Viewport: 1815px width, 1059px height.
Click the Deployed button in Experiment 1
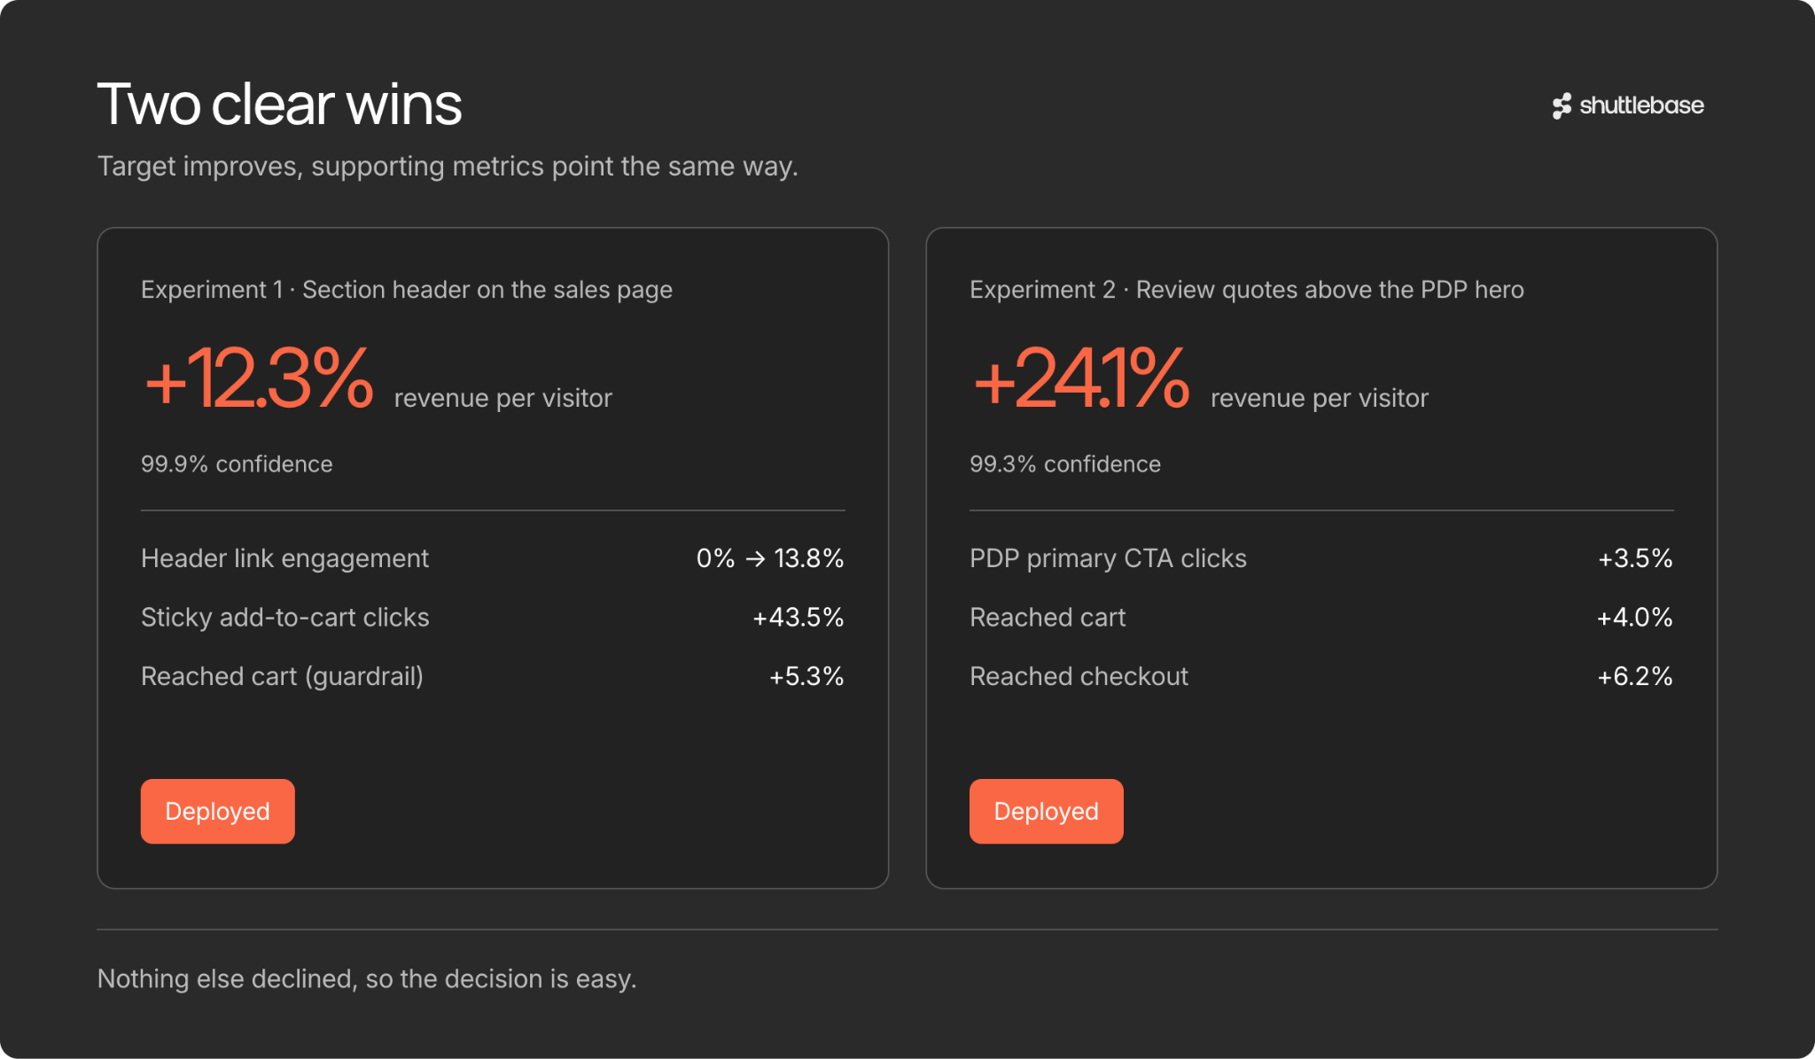click(217, 811)
